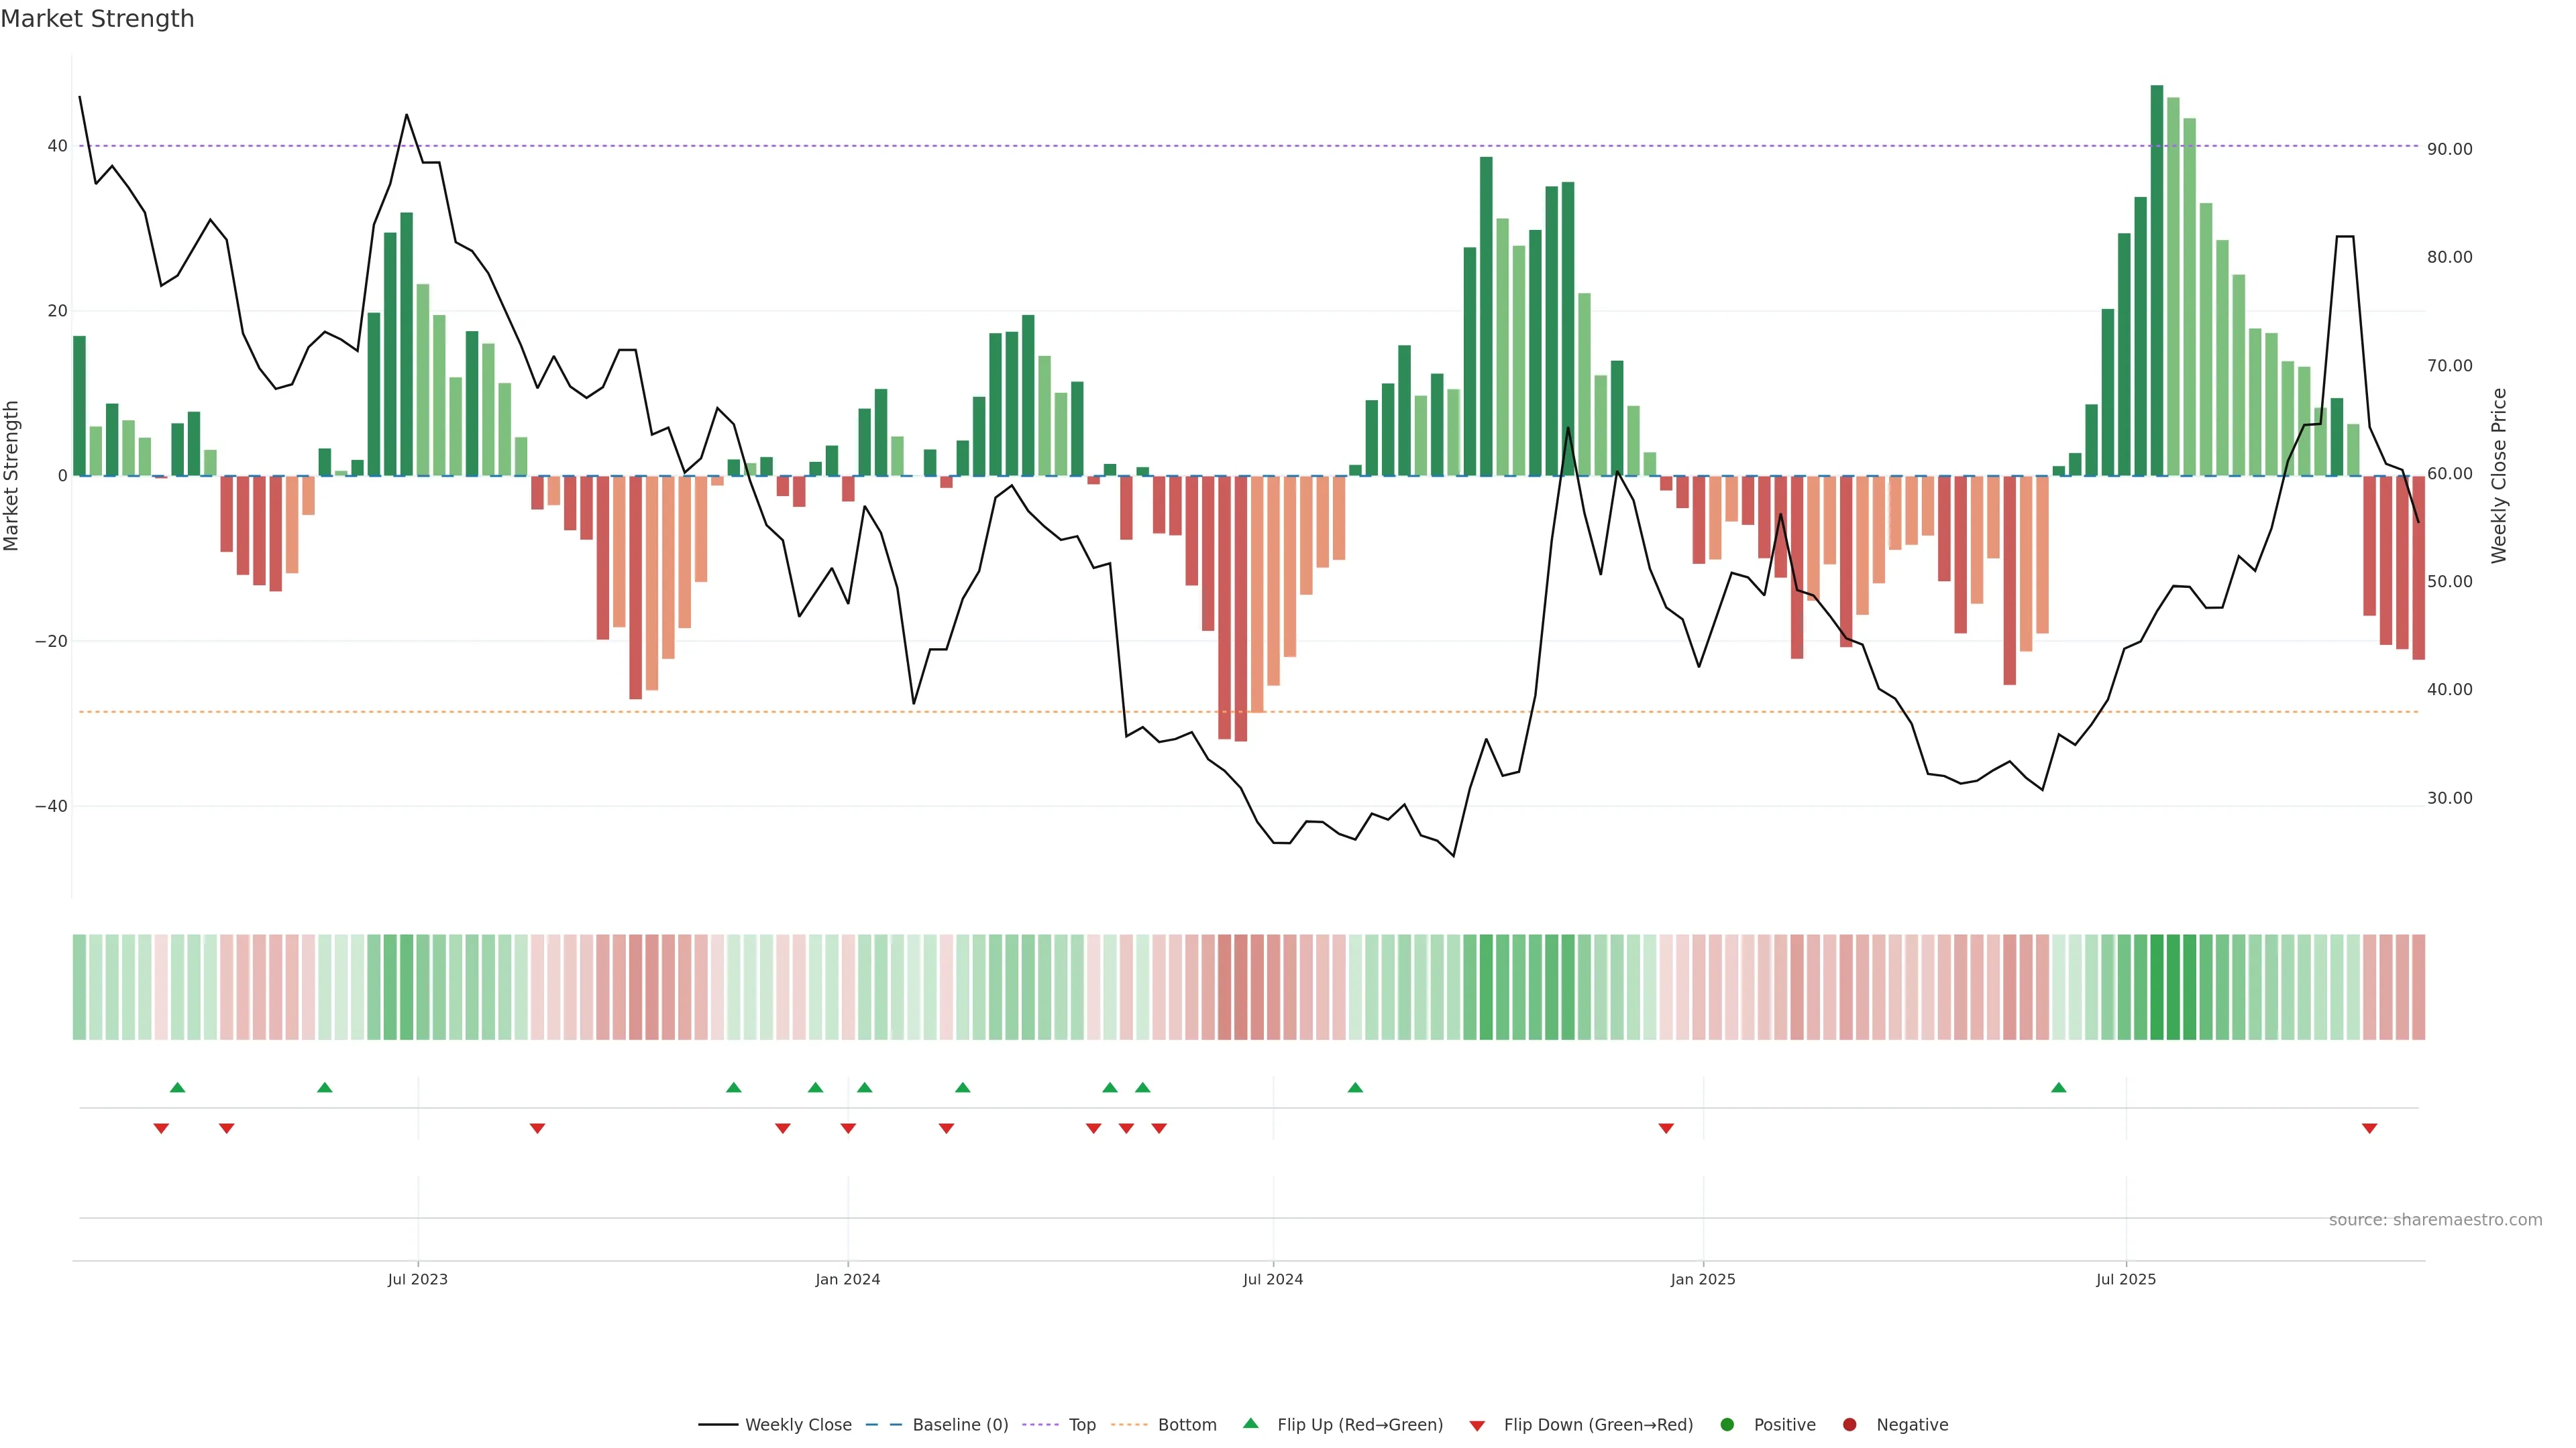This screenshot has width=2576, height=1448.
Task: Click the red Negative circle in legend
Action: (1849, 1425)
